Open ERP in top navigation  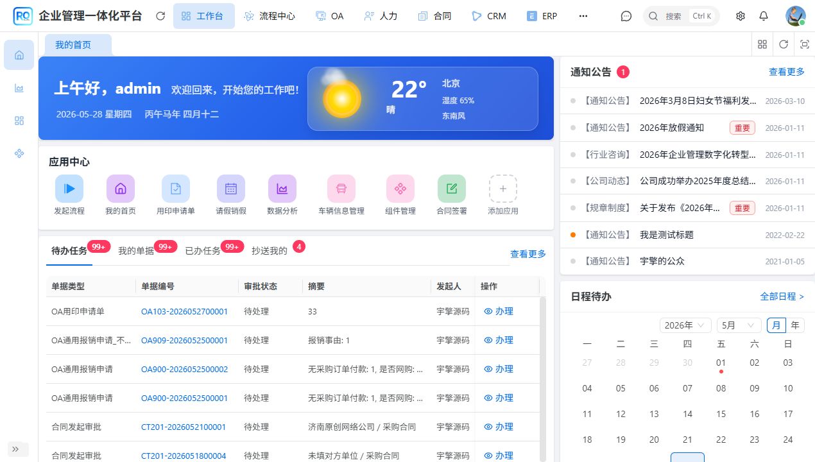542,16
